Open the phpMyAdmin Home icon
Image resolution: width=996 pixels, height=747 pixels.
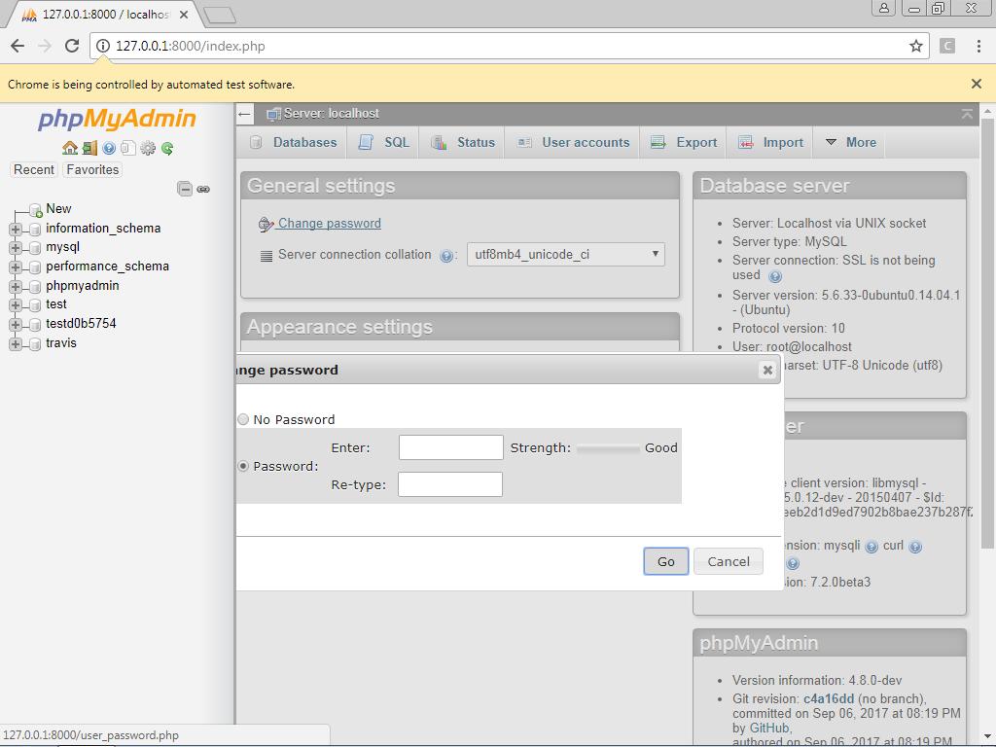pos(70,148)
